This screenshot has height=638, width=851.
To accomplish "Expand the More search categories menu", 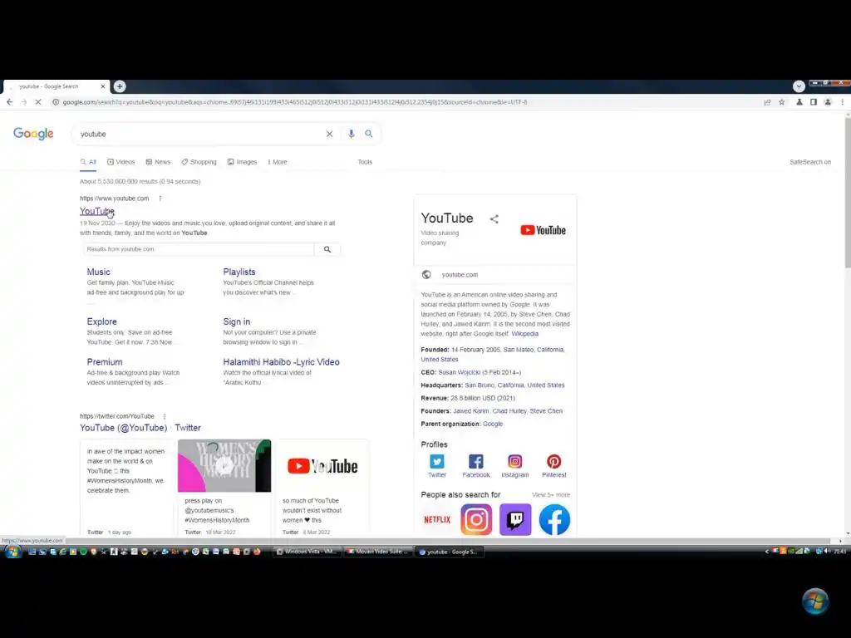I will (278, 162).
